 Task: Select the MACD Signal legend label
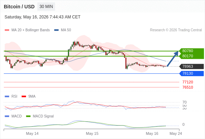point(43,116)
